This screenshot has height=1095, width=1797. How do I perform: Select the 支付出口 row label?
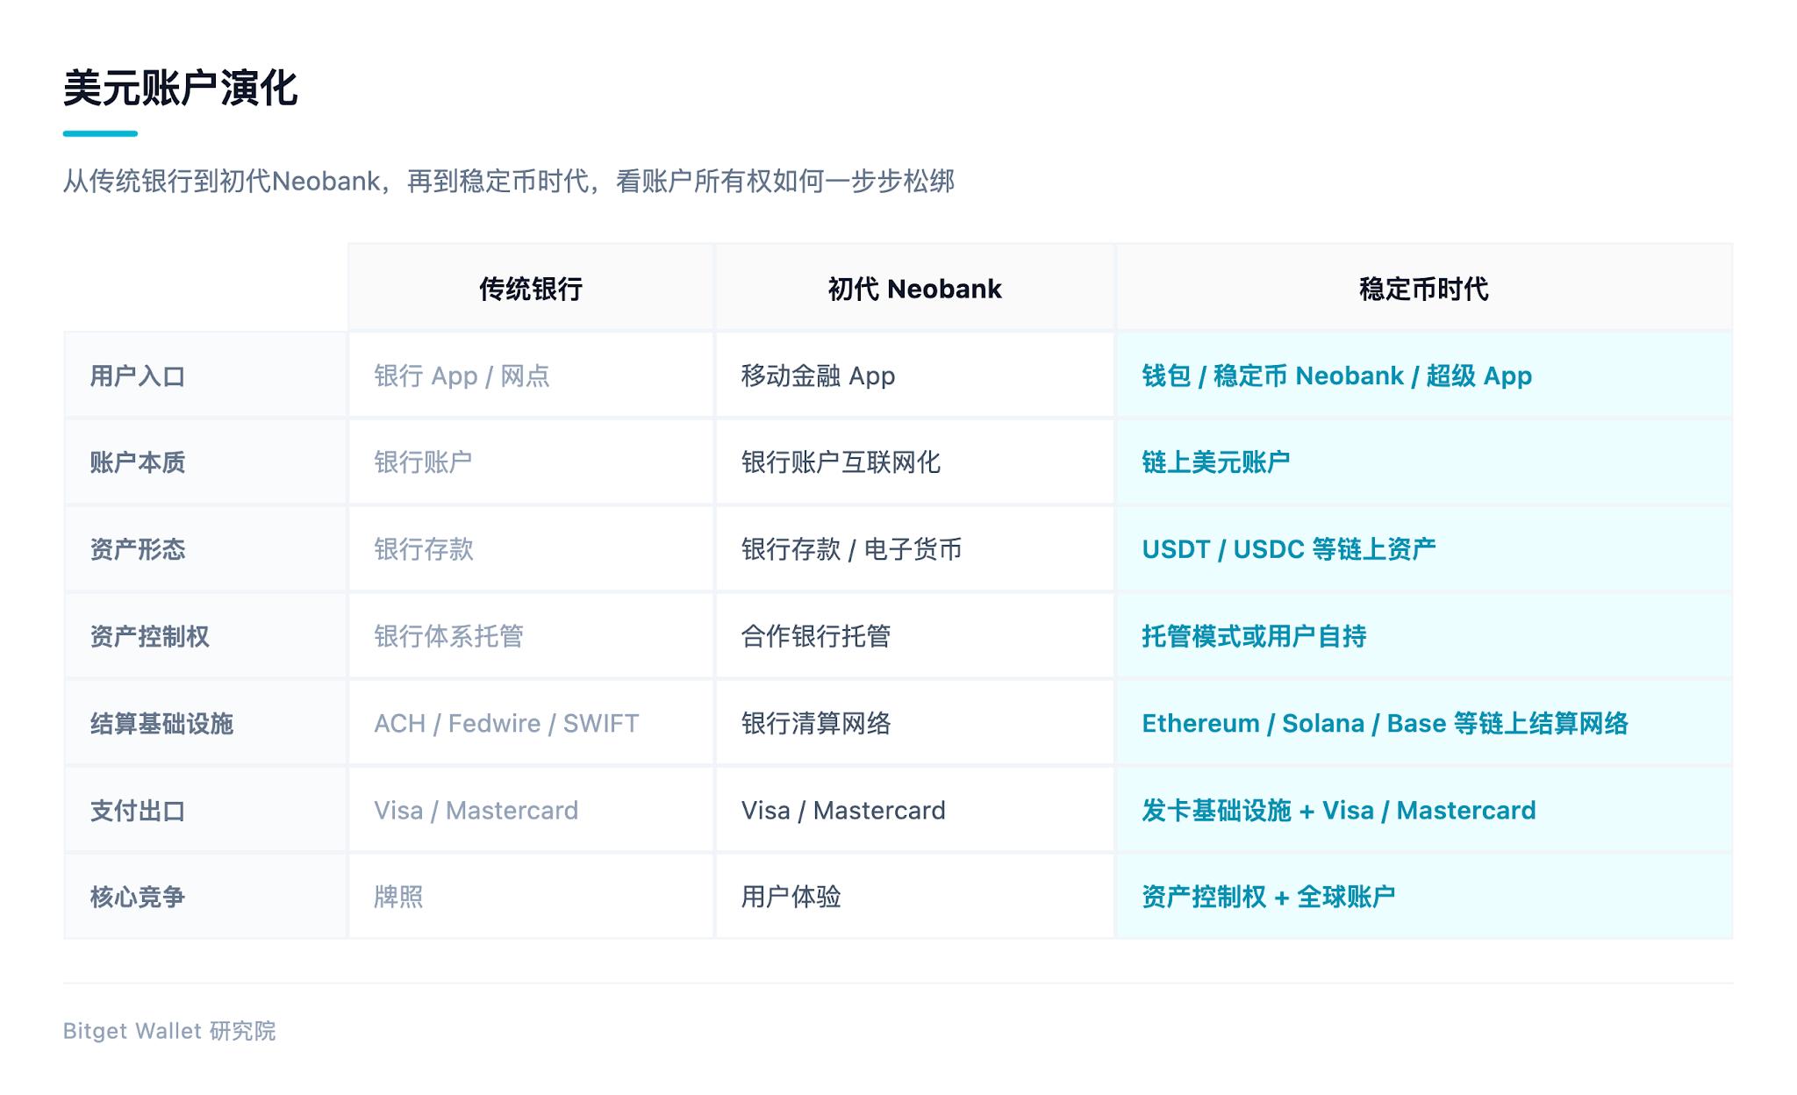138,810
